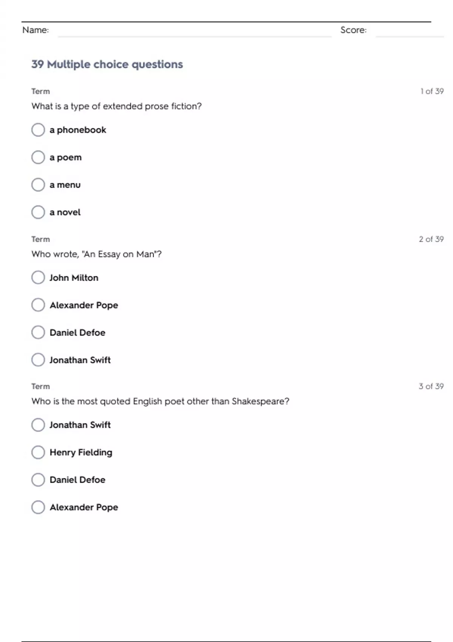The height and width of the screenshot is (642, 453).
Task: Select Daniel Defoe for the most quoted poet question
Action: coord(38,480)
